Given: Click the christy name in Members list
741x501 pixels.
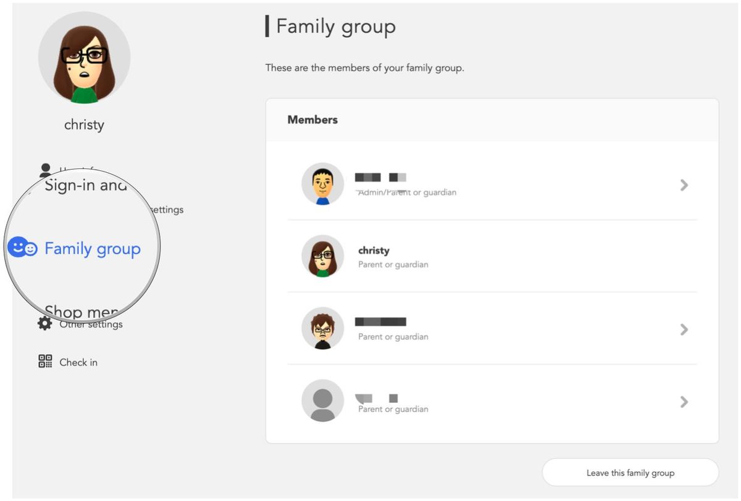Looking at the screenshot, I should (374, 251).
